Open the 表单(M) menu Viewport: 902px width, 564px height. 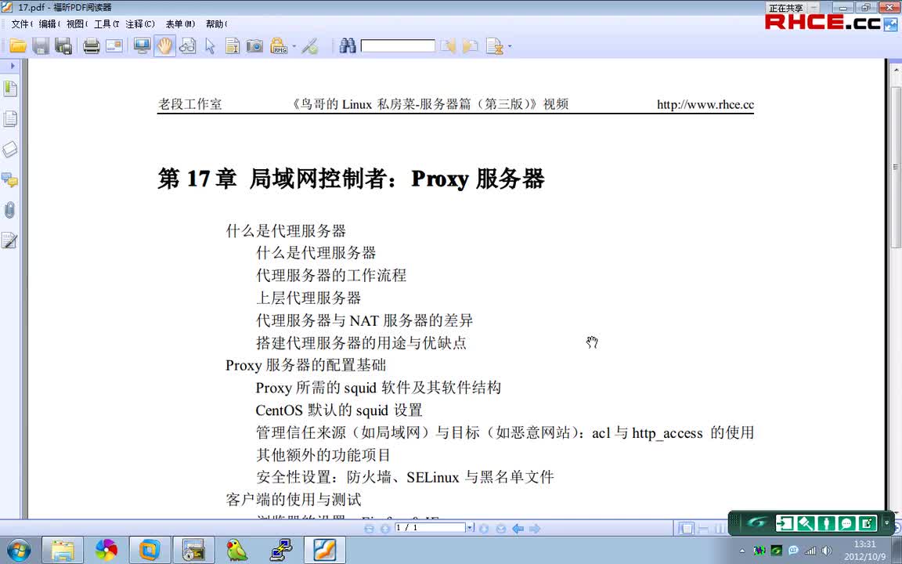click(181, 24)
